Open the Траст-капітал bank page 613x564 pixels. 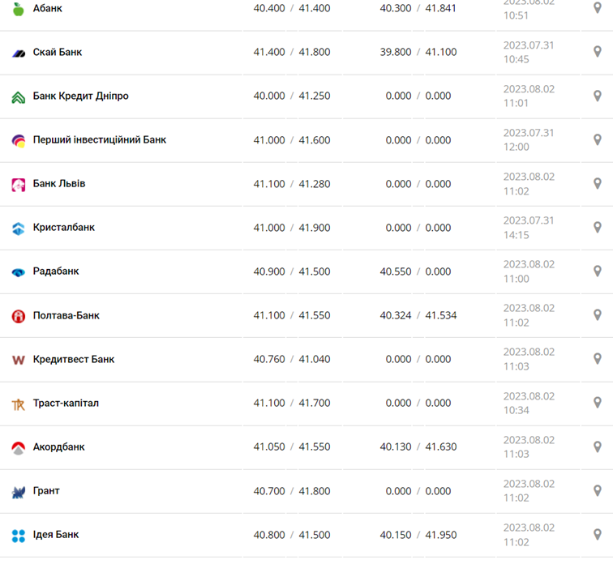click(66, 403)
